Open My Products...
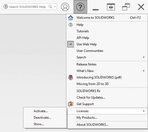 coord(107,117)
